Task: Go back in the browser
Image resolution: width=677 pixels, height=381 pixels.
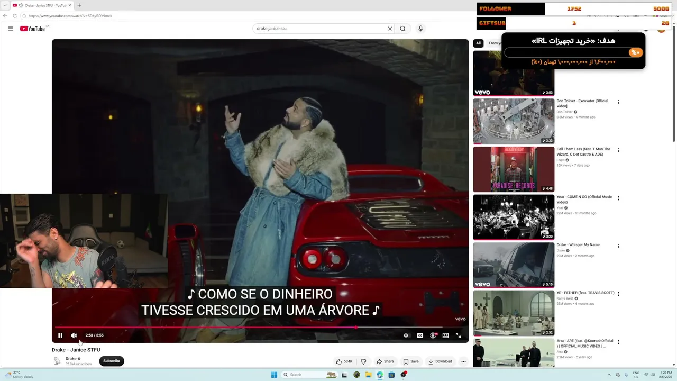Action: (x=5, y=16)
